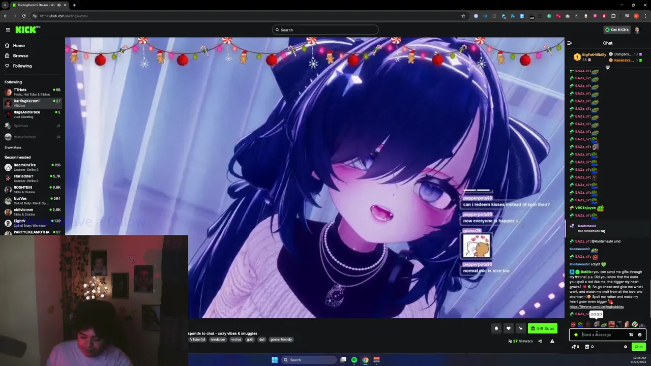The width and height of the screenshot is (651, 366).
Task: Select the DarlingKuromi Stream browser tab
Action: tap(40, 5)
